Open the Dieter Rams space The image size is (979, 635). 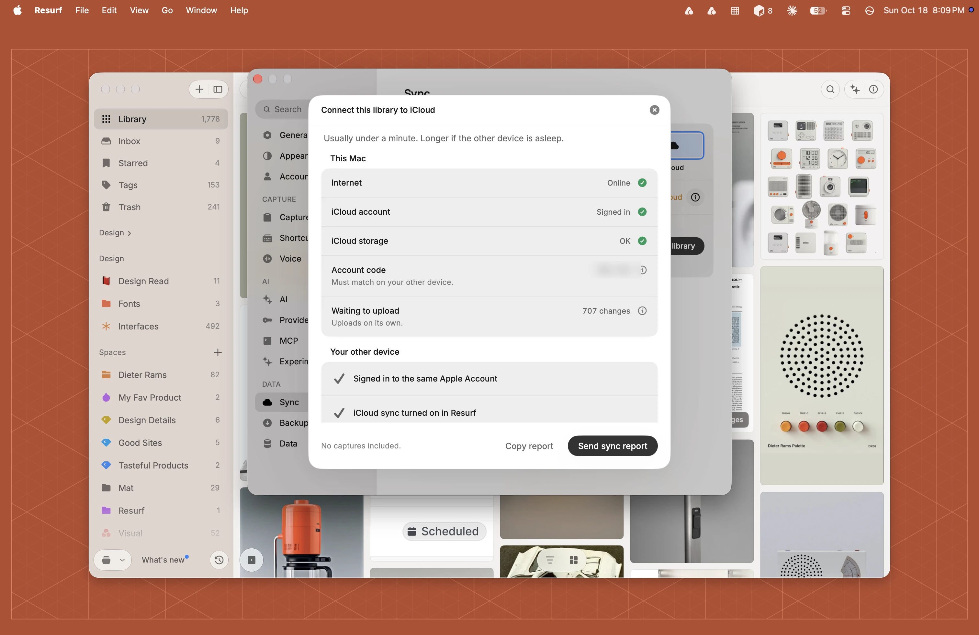point(161,375)
